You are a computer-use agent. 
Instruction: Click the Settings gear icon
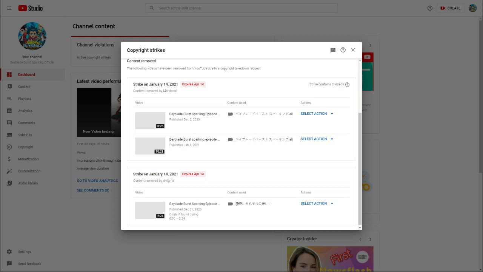point(9,252)
